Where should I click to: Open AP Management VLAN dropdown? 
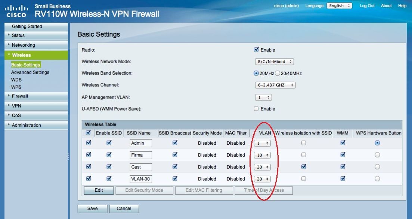(x=263, y=97)
